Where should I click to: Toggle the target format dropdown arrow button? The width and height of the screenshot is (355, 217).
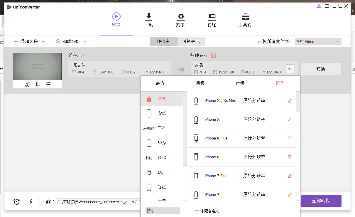[x=290, y=69]
